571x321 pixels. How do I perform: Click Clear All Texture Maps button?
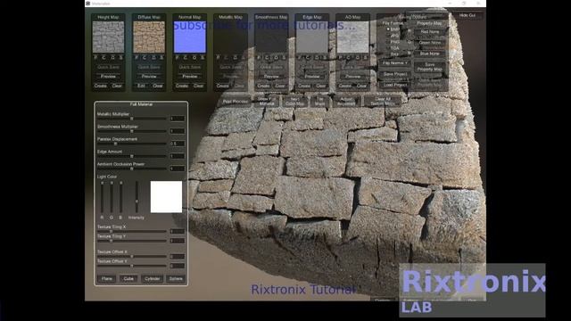tap(383, 102)
